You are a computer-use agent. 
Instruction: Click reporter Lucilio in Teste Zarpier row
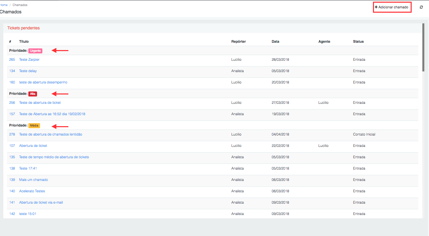tap(236, 59)
